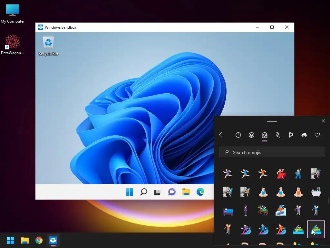Pick the runner emoji in purple shirt
The width and height of the screenshot is (330, 248).
[228, 173]
